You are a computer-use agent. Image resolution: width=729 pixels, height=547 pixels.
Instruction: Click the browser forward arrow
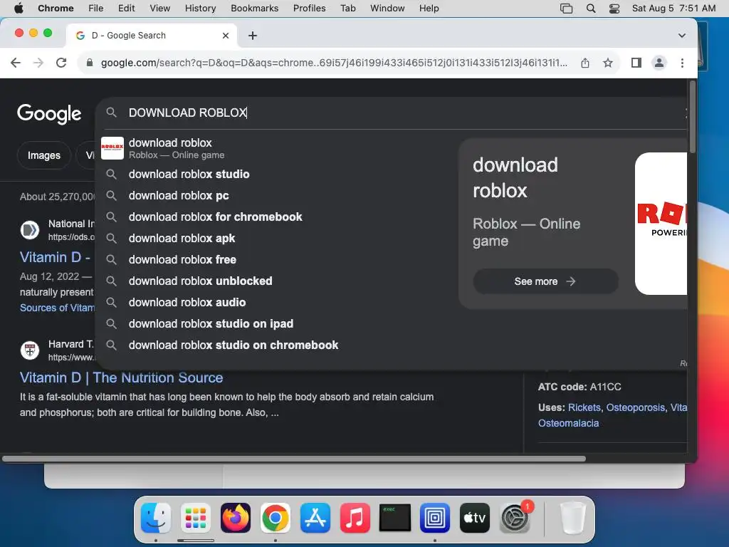38,63
